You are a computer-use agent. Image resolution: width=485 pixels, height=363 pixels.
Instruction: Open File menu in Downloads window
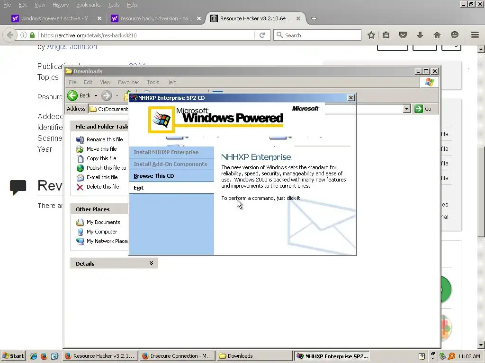[x=72, y=82]
